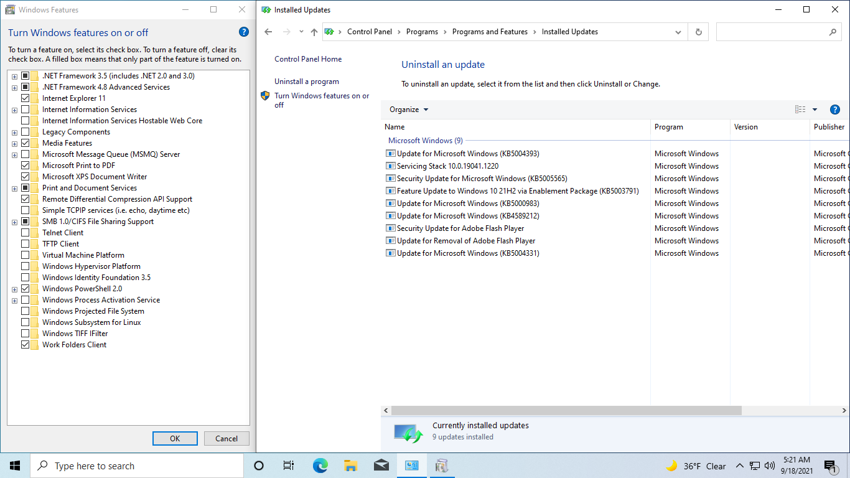Click the Installed Updates search field
Viewport: 850px width, 478px height.
(772, 32)
